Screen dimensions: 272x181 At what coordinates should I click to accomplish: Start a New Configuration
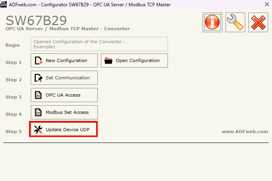64,60
